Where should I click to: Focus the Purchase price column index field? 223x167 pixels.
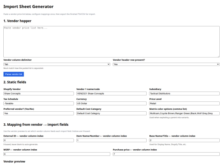pyautogui.click(x=166, y=154)
